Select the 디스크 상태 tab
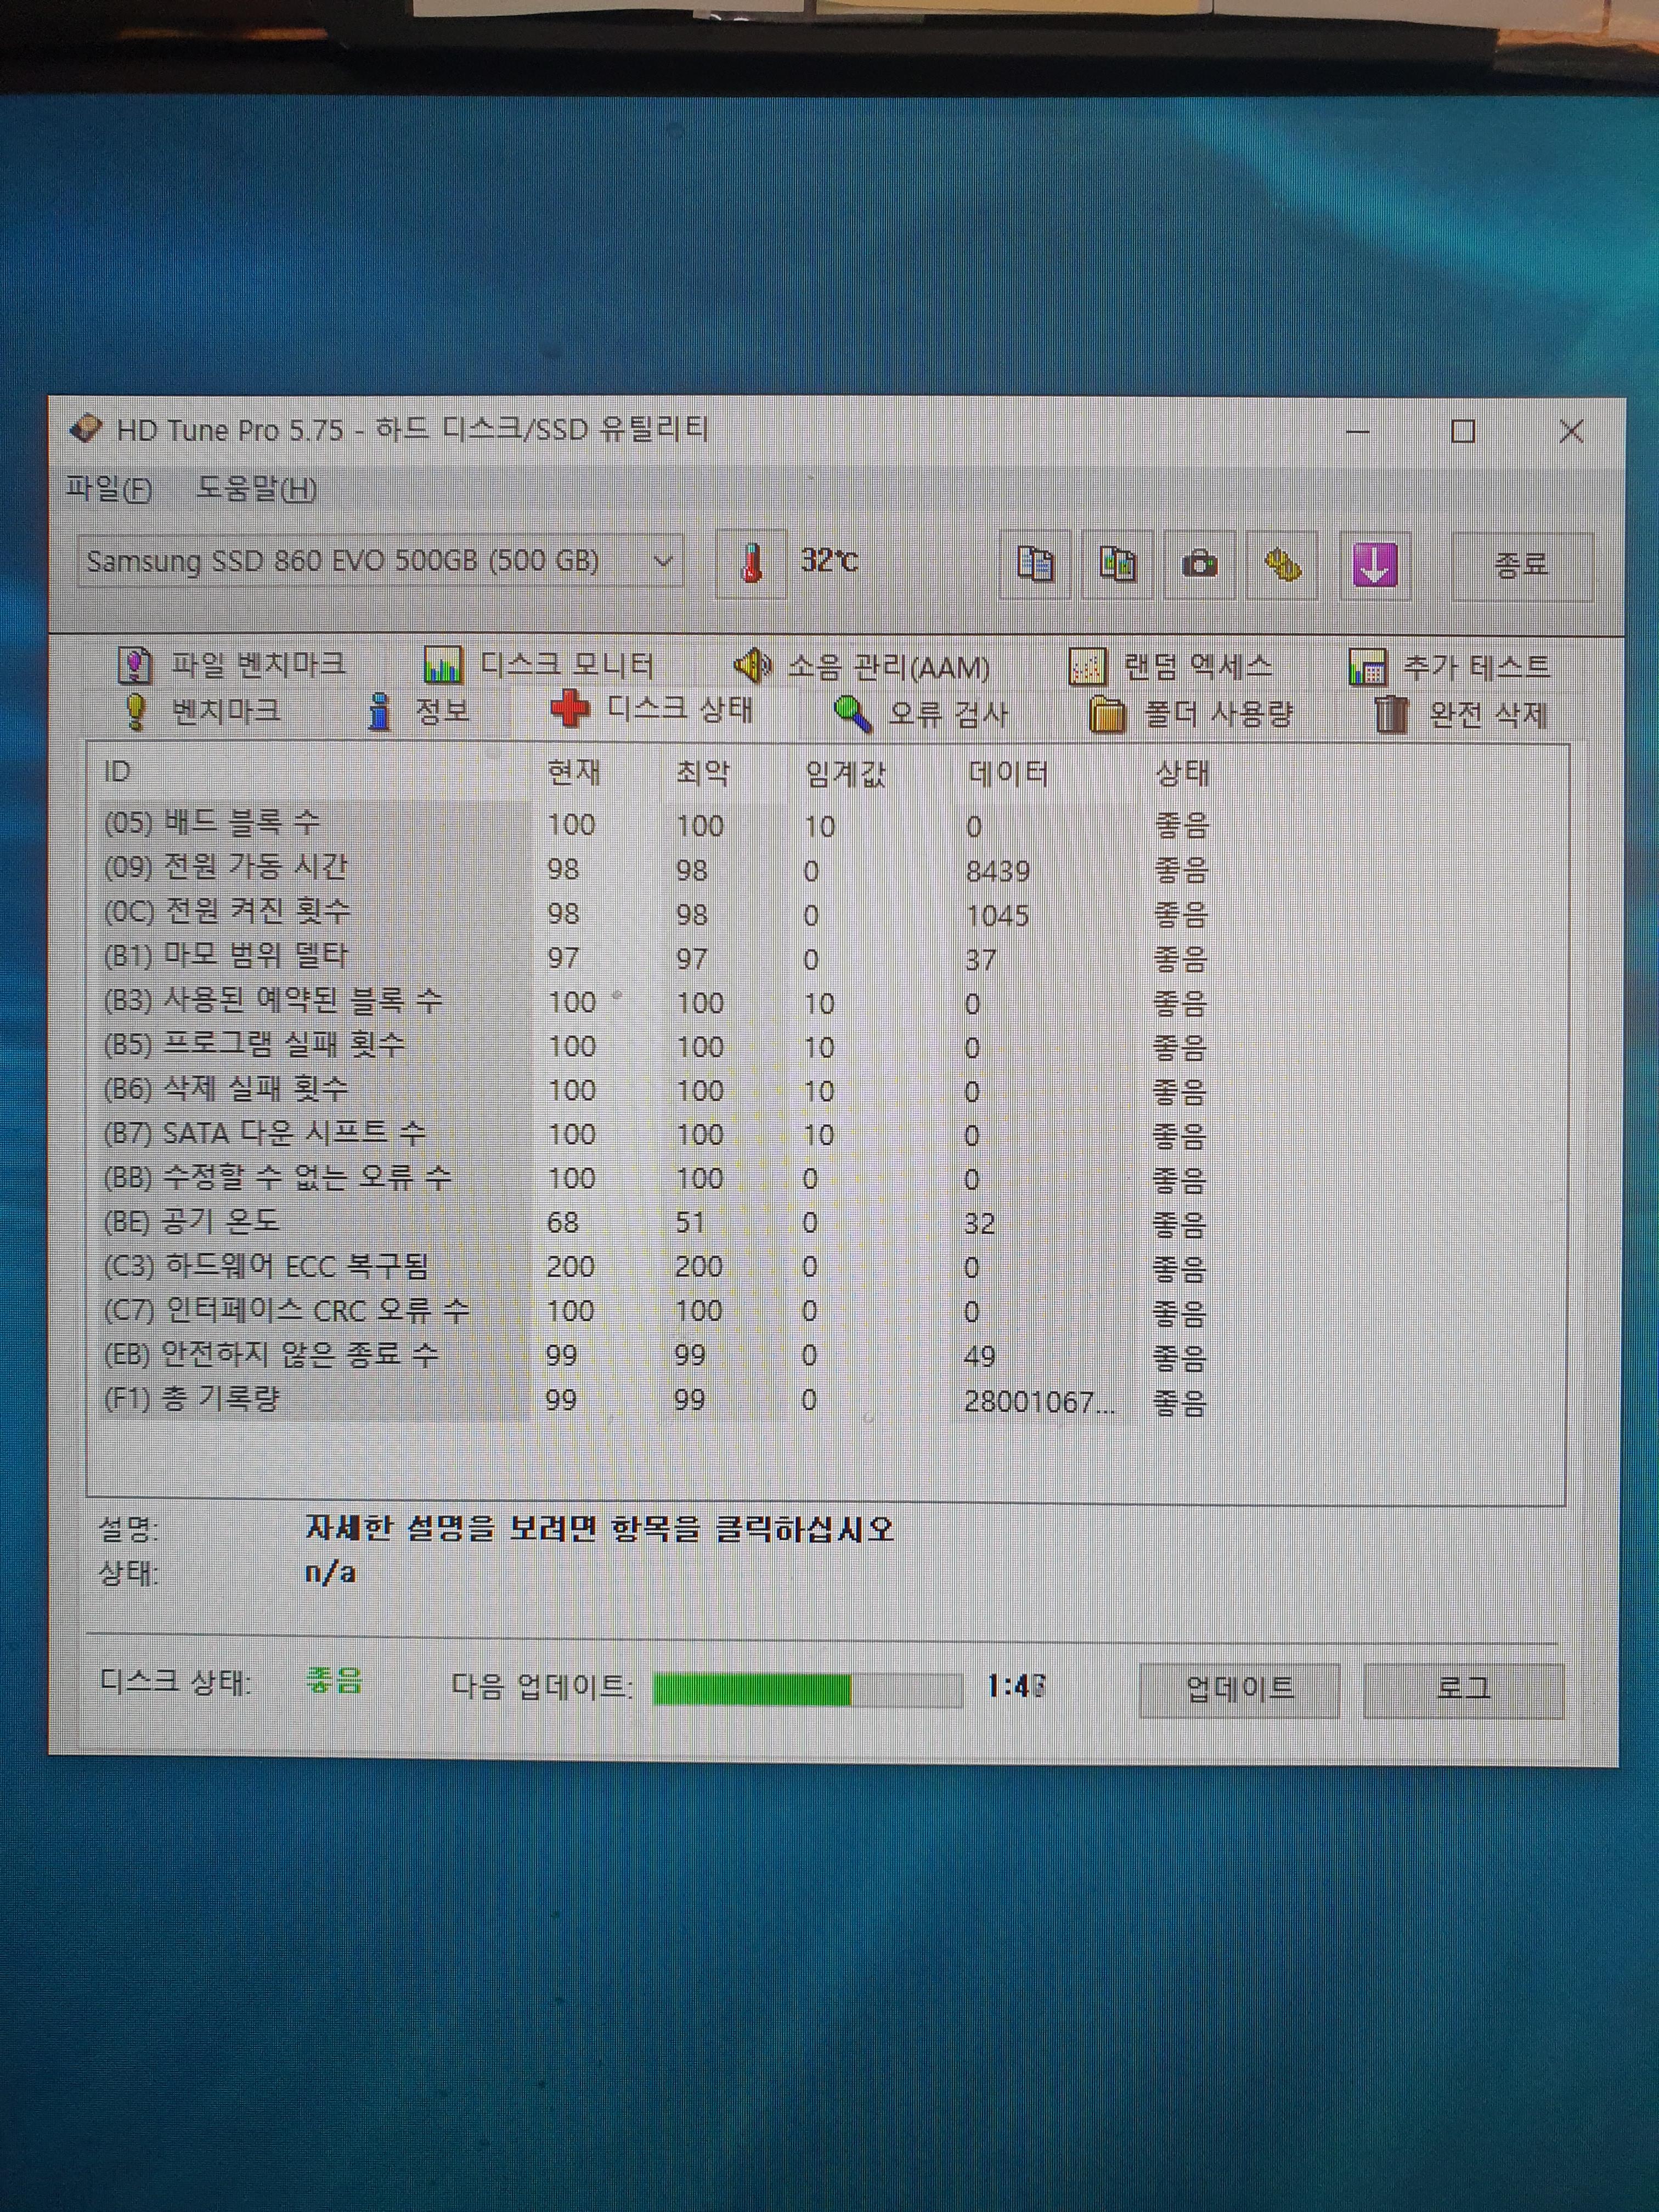Screen dimensions: 1659x2212 point(651,709)
